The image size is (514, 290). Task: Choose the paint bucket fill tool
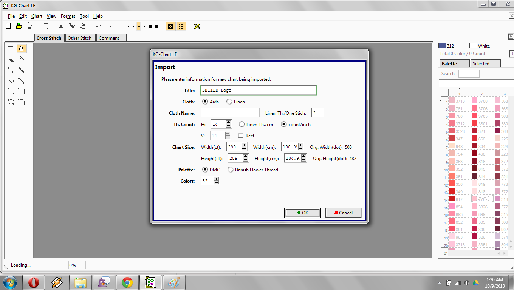tap(11, 80)
